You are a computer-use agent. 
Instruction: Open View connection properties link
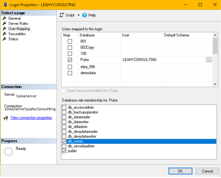click(x=31, y=118)
